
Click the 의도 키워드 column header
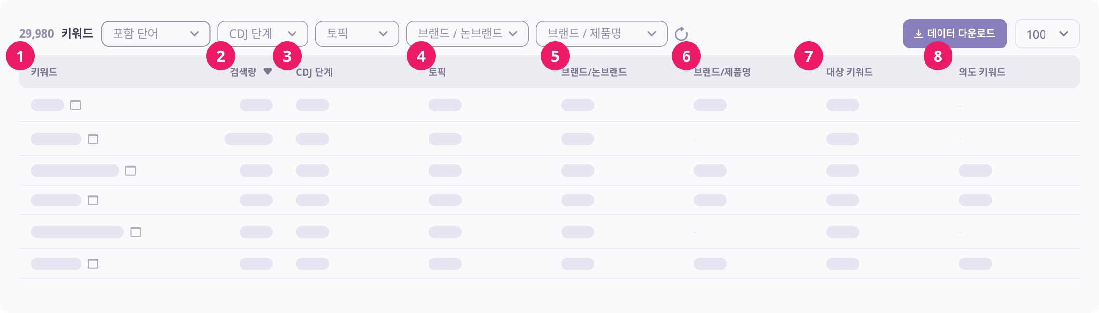coord(982,72)
